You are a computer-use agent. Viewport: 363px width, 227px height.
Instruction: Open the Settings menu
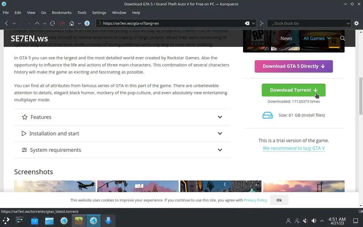click(99, 12)
